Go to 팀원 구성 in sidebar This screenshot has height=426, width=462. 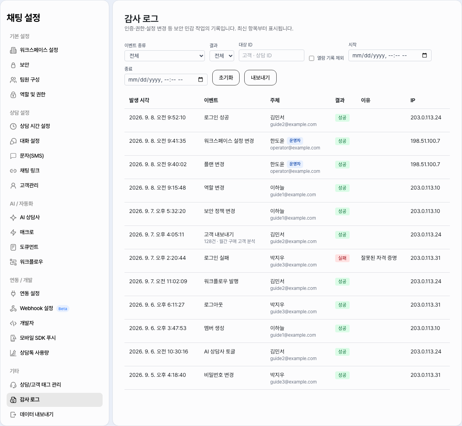pyautogui.click(x=55, y=80)
